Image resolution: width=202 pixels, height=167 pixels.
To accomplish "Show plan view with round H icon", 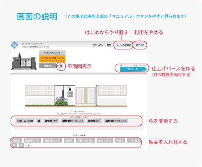I will (x=61, y=66).
